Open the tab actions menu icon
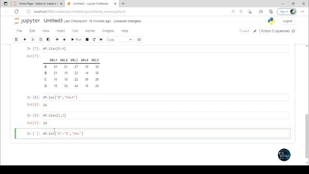 pyautogui.click(x=5, y=3)
